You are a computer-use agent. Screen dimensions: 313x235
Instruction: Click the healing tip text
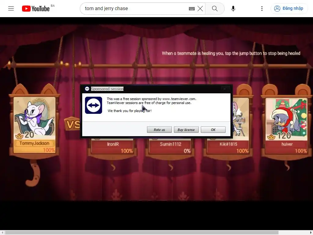231,53
